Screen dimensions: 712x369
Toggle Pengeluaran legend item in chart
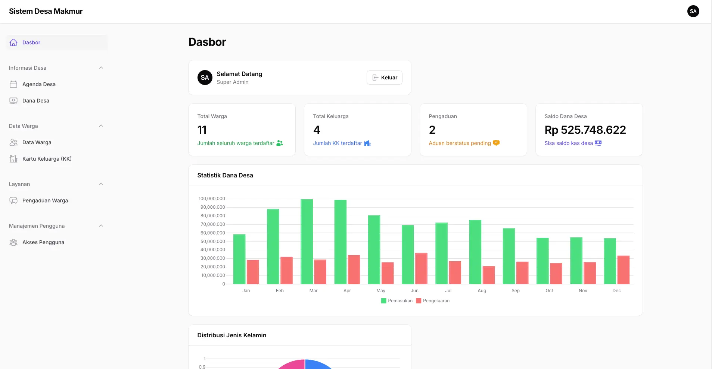click(433, 301)
